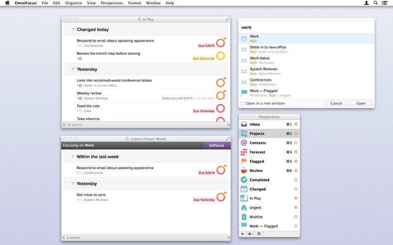Select the Urgent flame icon
Image resolution: width=393 pixels, height=245 pixels.
[x=244, y=208]
